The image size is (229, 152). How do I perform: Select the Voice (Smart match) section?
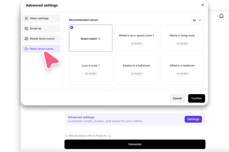[41, 49]
